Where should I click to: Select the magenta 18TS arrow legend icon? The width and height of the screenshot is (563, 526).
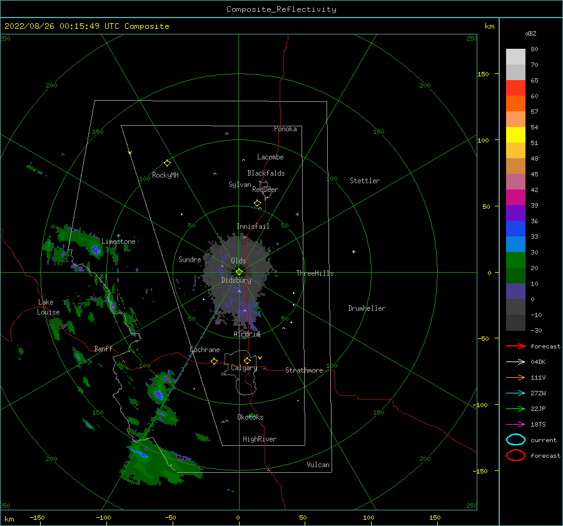click(x=515, y=425)
